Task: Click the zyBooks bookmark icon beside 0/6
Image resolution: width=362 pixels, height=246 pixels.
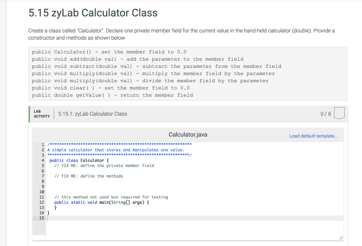Action: (339, 112)
